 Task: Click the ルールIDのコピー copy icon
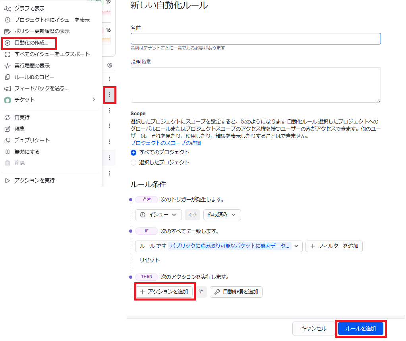point(7,77)
